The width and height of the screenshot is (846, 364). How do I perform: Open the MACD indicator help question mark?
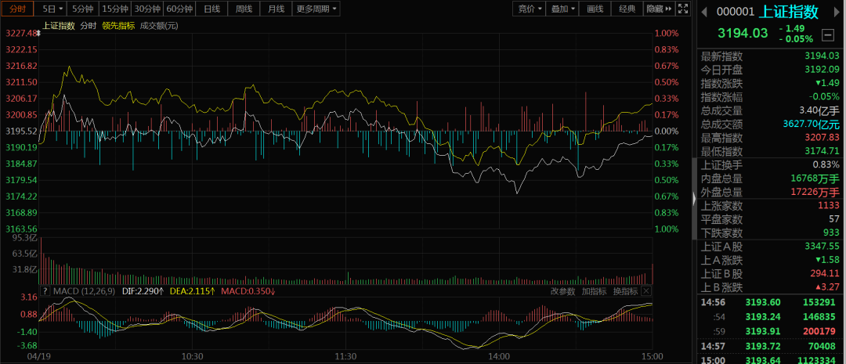(x=45, y=291)
